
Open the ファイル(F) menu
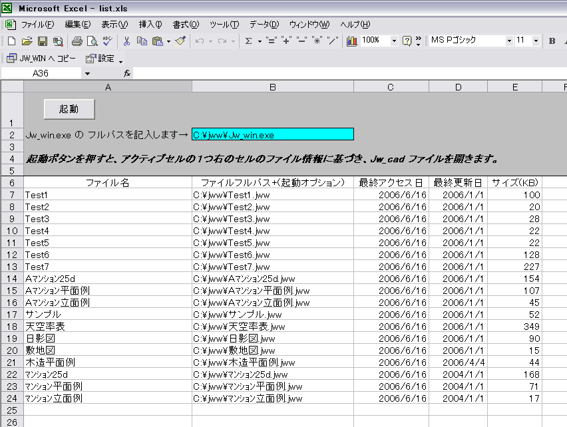pyautogui.click(x=37, y=25)
